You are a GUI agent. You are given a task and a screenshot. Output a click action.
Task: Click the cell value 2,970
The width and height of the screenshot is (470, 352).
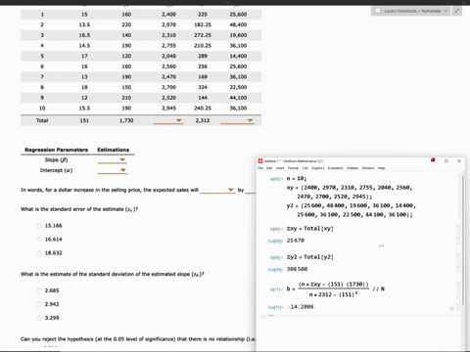coord(168,24)
